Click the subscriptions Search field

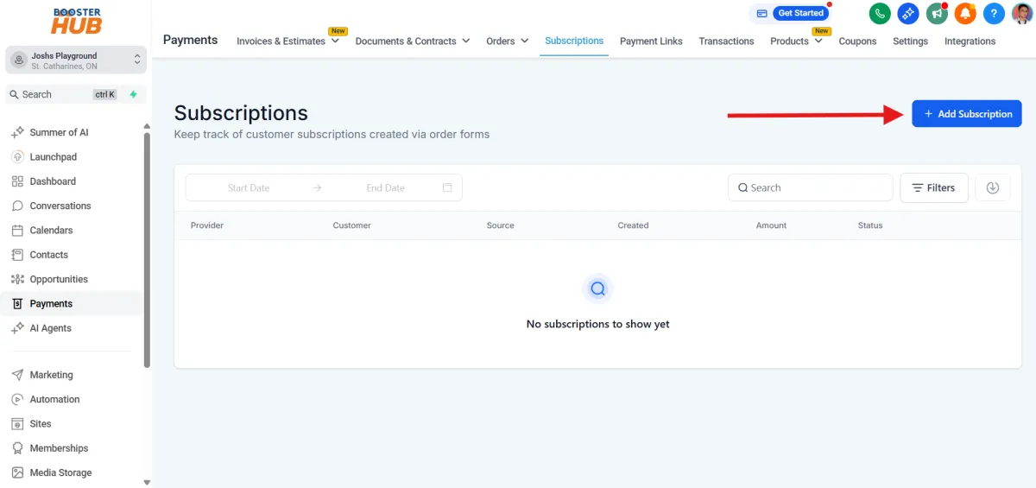click(x=810, y=187)
